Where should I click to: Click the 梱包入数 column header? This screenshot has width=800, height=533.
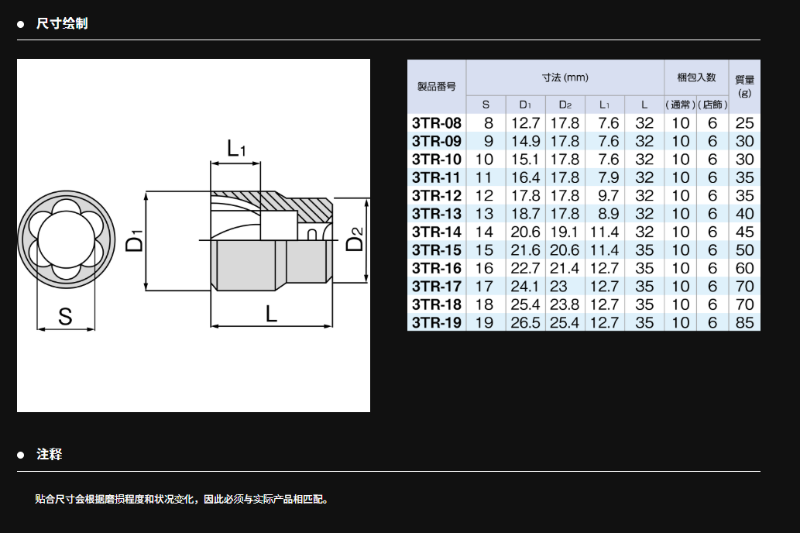696,77
